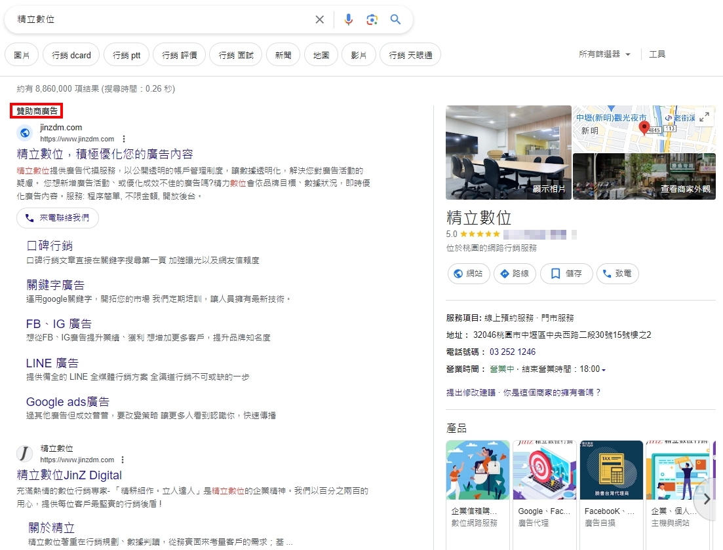Image resolution: width=723 pixels, height=550 pixels.
Task: Open Google Lens image search icon
Action: click(x=372, y=20)
